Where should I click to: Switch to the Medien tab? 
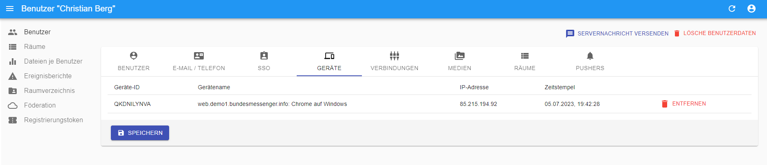coord(460,62)
